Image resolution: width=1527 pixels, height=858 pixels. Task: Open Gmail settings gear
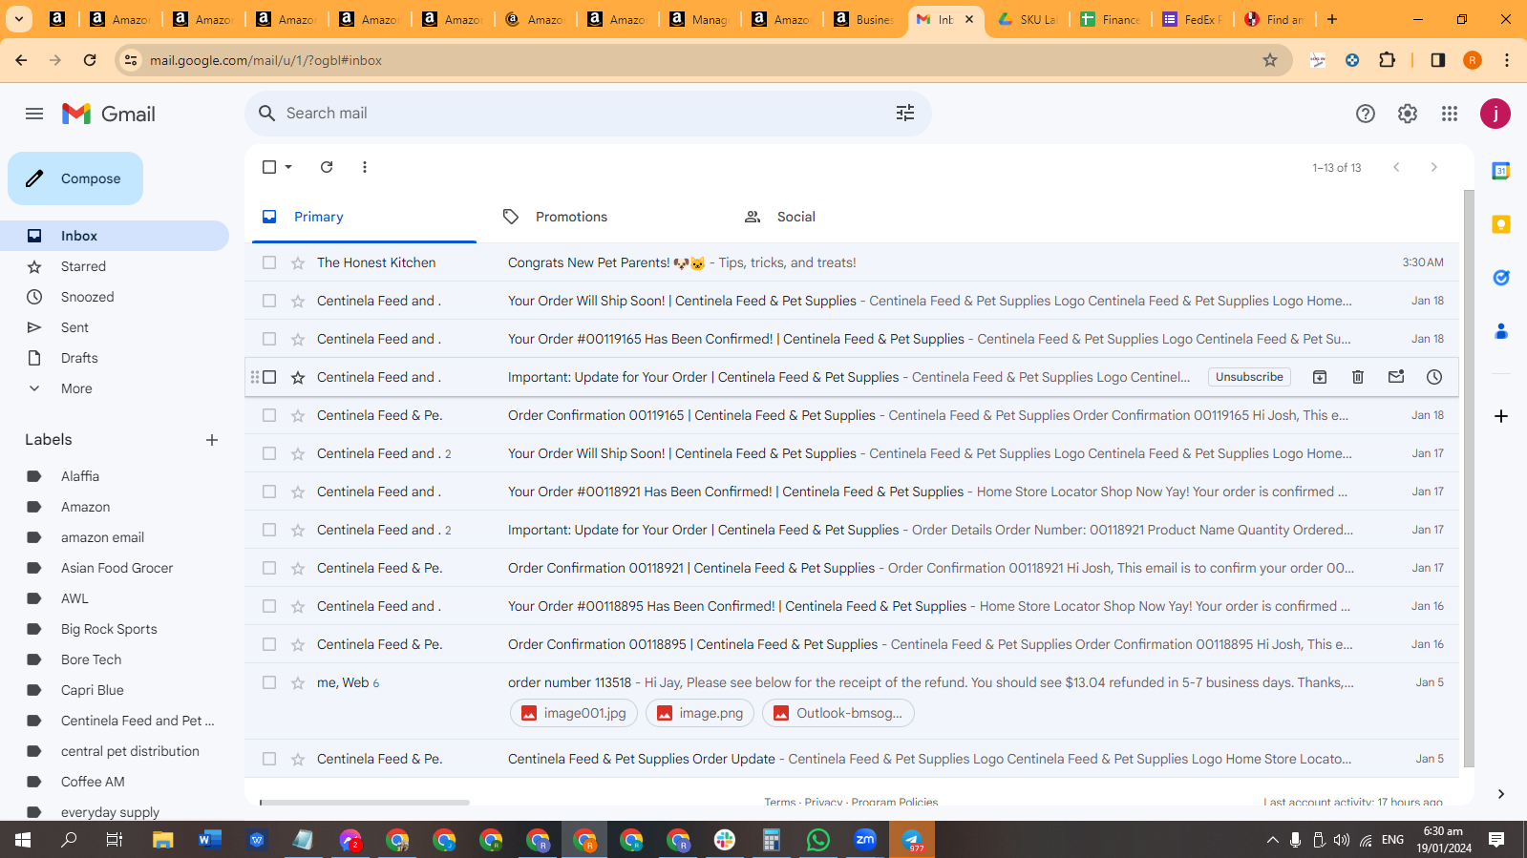(x=1408, y=114)
